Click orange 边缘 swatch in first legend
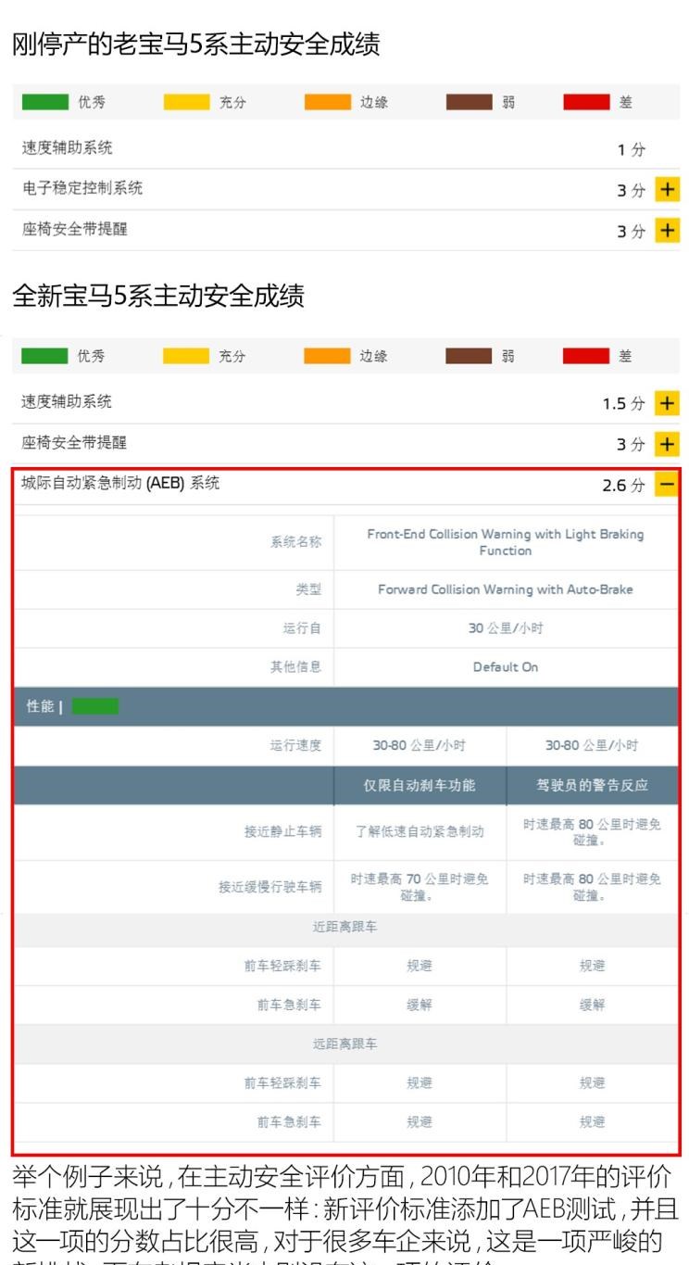The height and width of the screenshot is (1265, 689). pos(328,102)
